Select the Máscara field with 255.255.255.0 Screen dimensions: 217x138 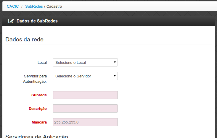tap(85, 122)
